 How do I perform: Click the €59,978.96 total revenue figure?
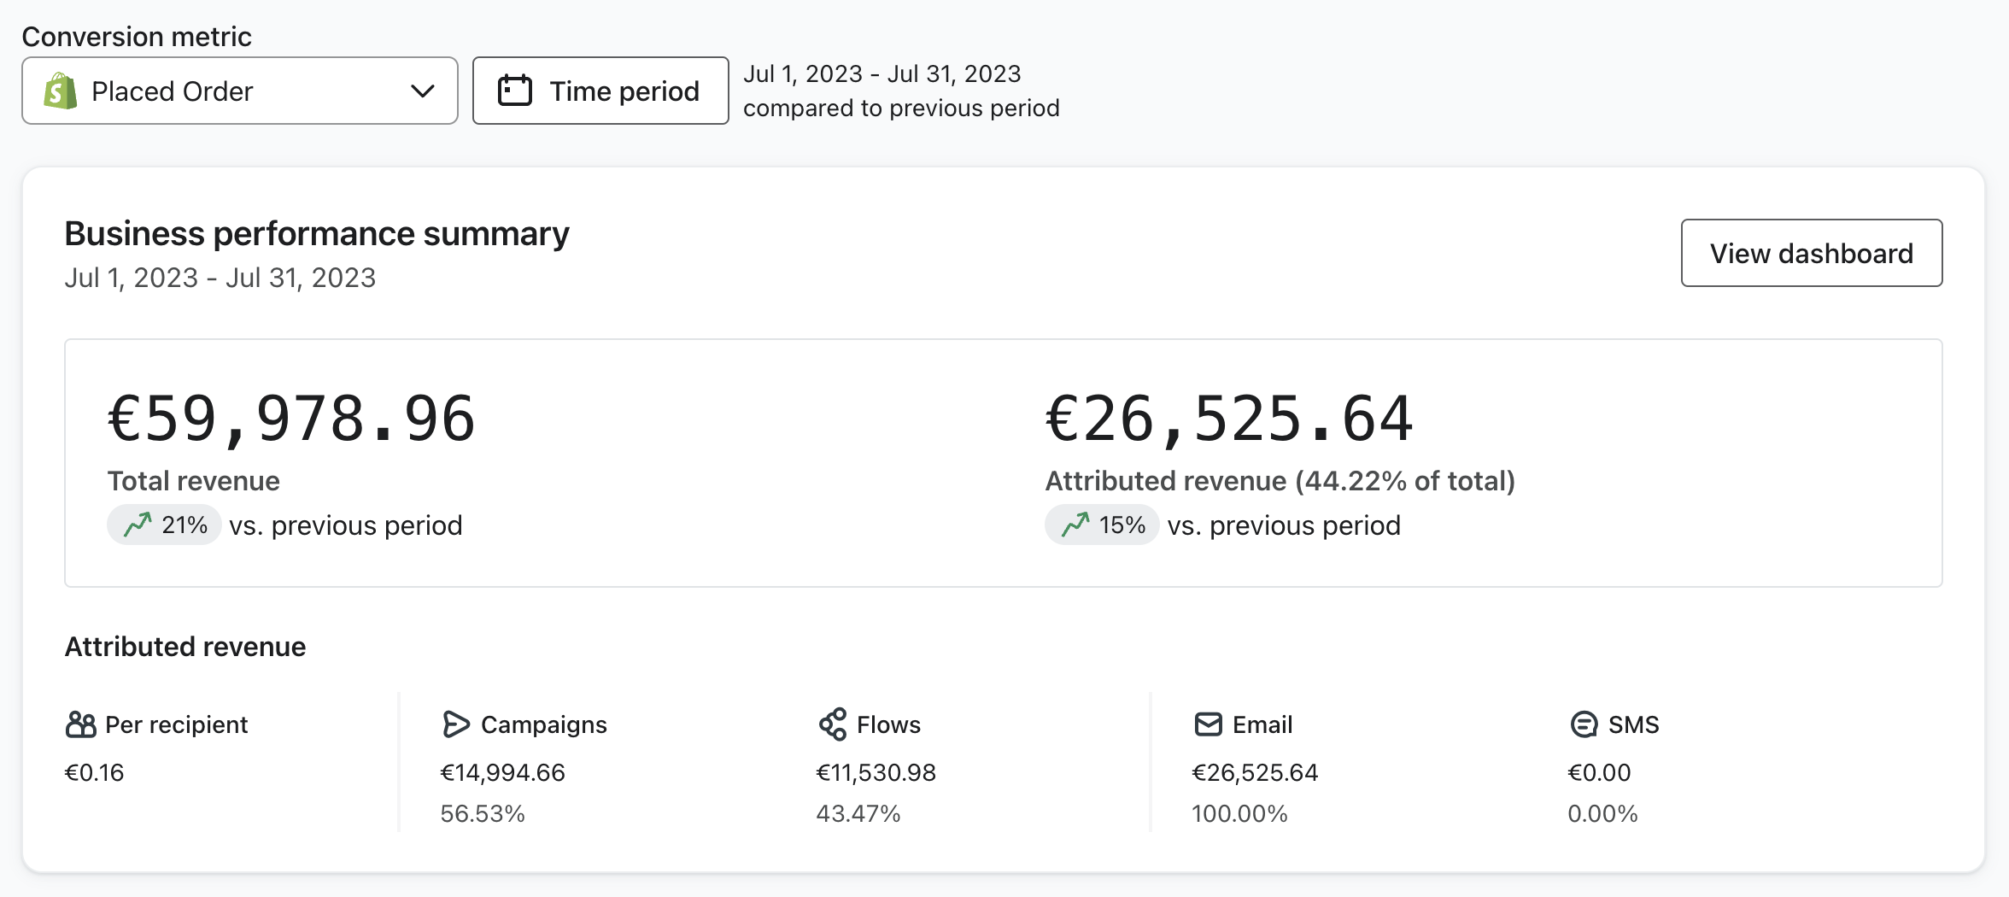coord(291,419)
